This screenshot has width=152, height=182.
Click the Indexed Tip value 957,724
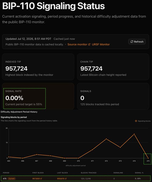pyautogui.click(x=16, y=69)
